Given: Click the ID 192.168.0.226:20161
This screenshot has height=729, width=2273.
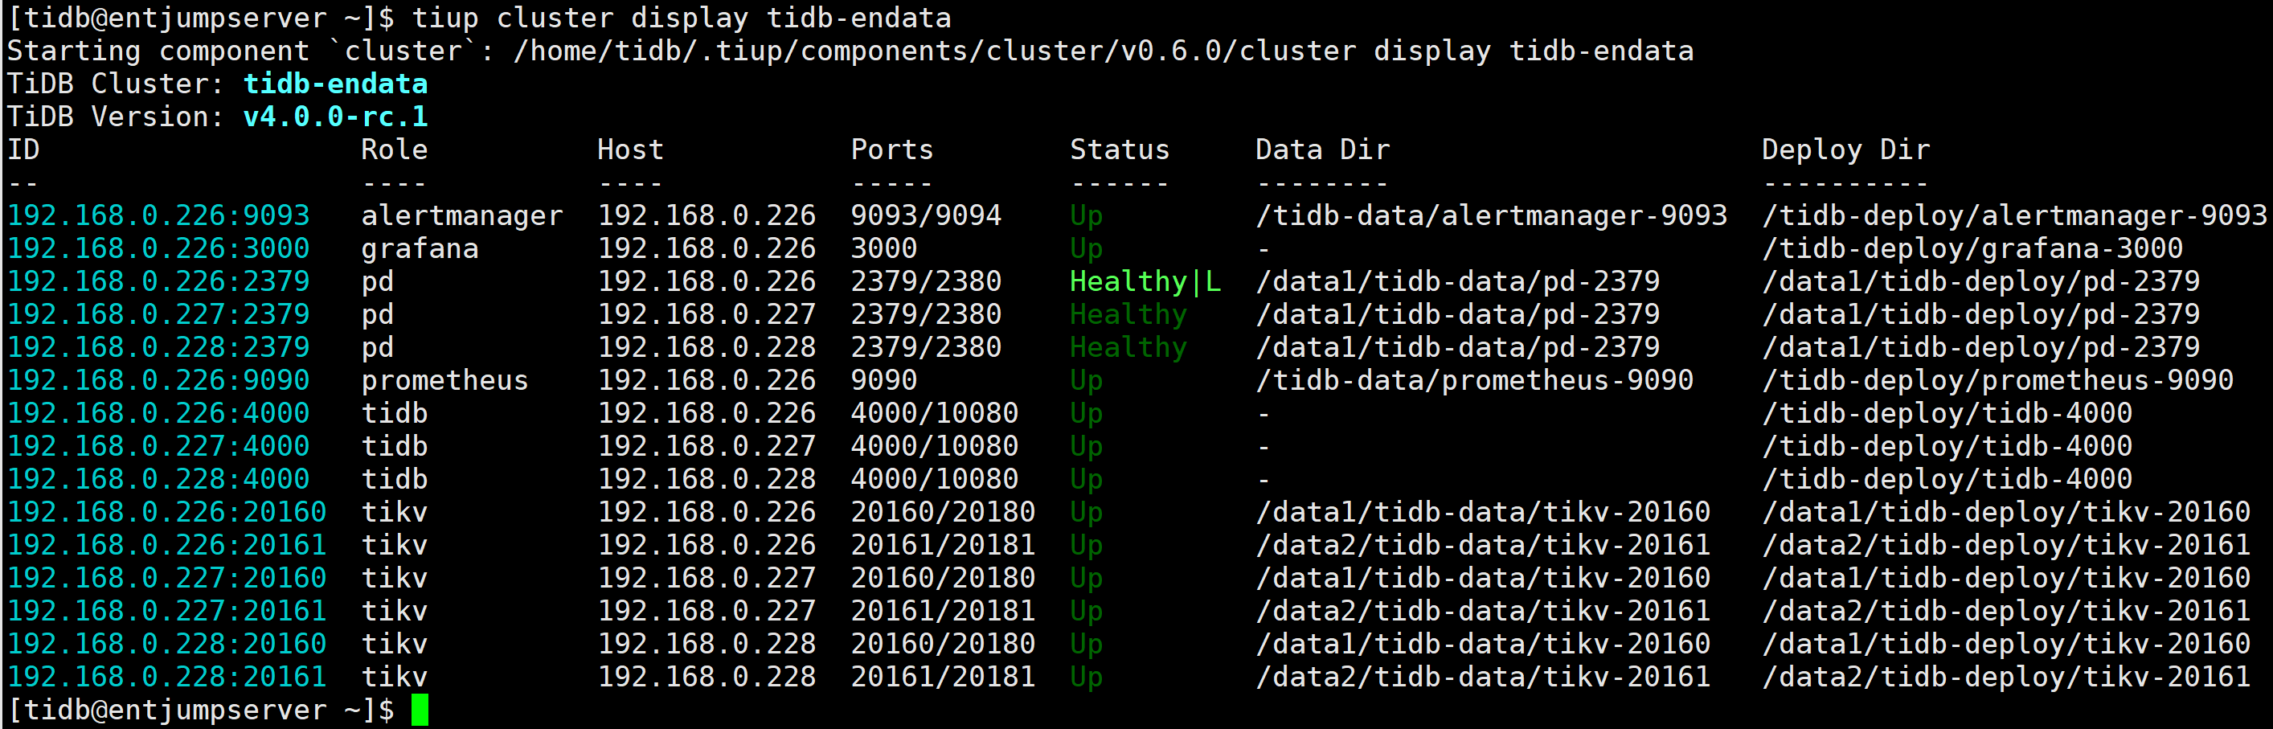Looking at the screenshot, I should click(166, 545).
